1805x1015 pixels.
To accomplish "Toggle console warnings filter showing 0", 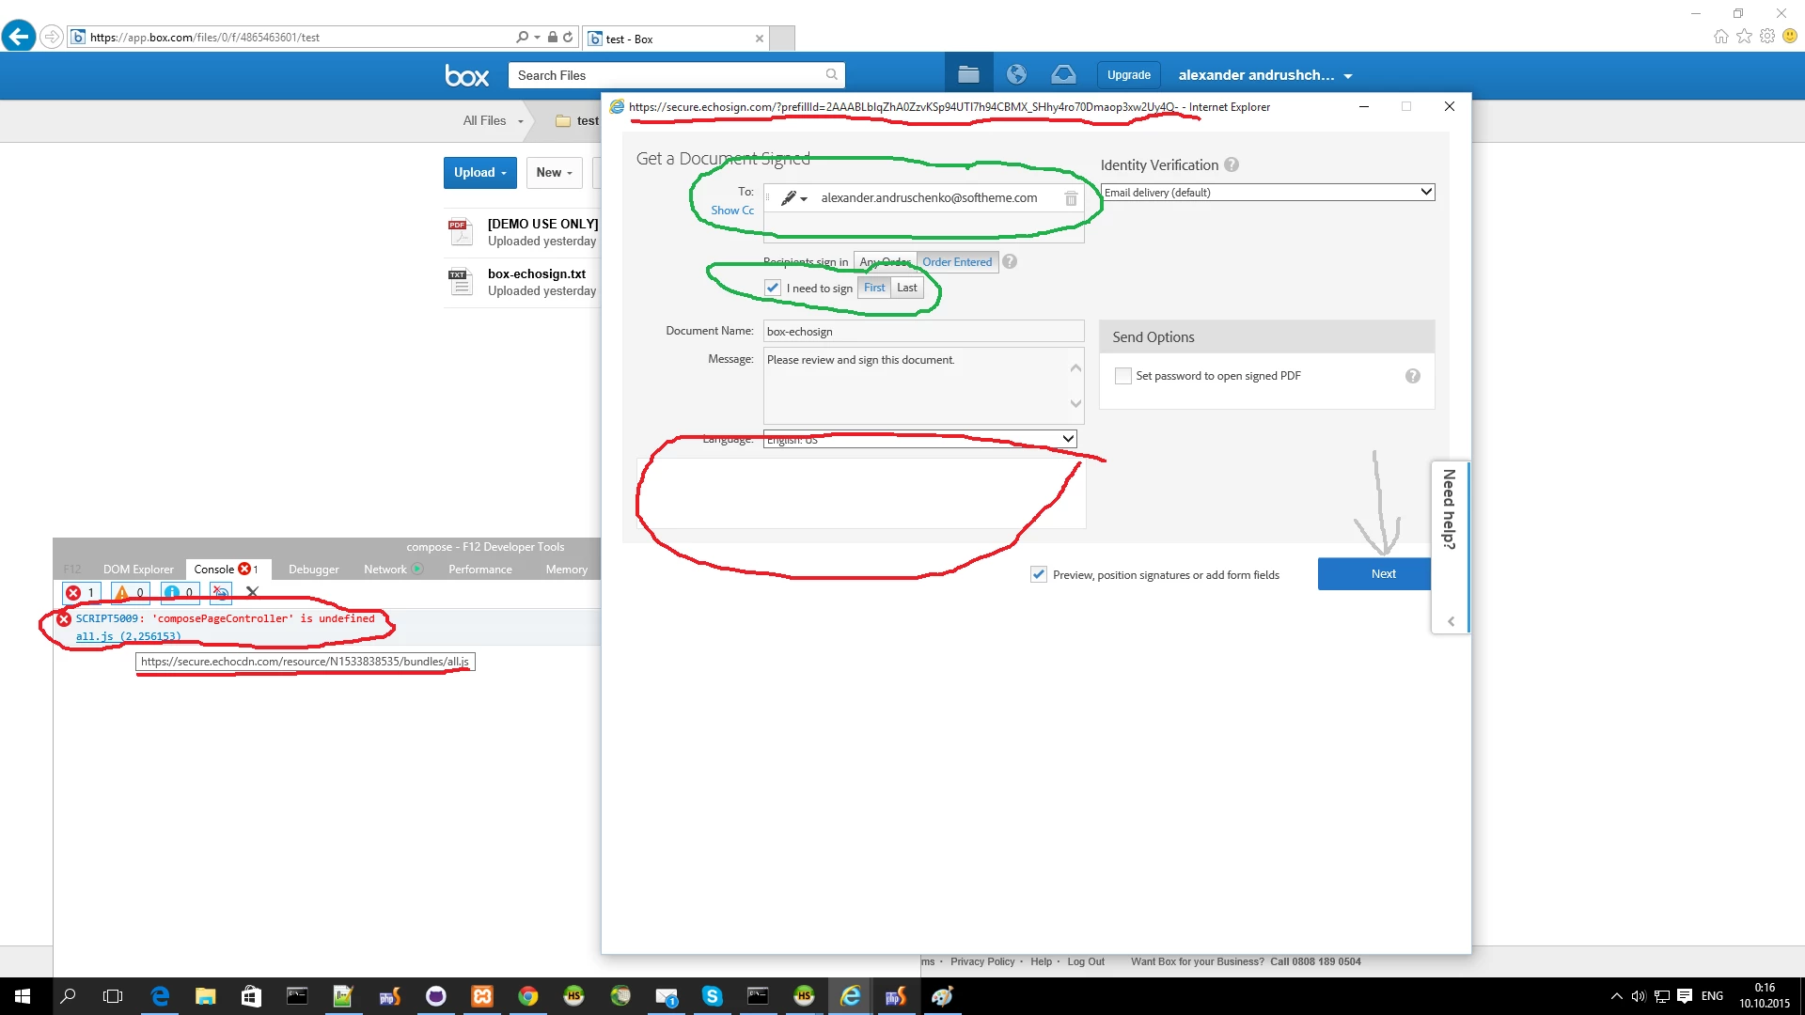I will coord(131,592).
